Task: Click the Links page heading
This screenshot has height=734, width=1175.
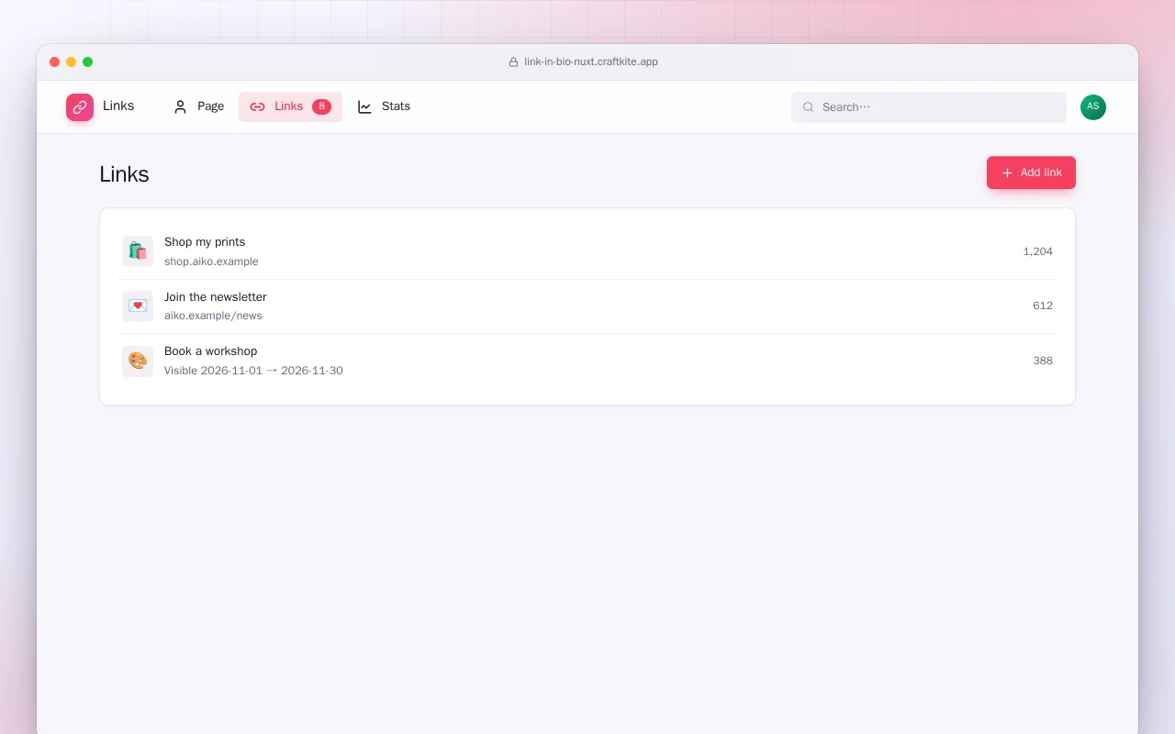Action: pos(124,174)
